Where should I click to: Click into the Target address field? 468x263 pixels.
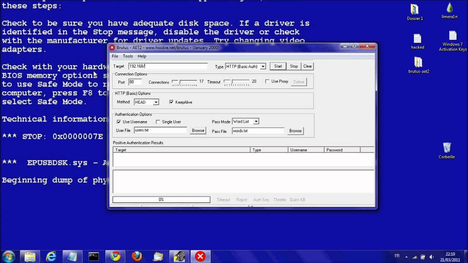(x=168, y=66)
